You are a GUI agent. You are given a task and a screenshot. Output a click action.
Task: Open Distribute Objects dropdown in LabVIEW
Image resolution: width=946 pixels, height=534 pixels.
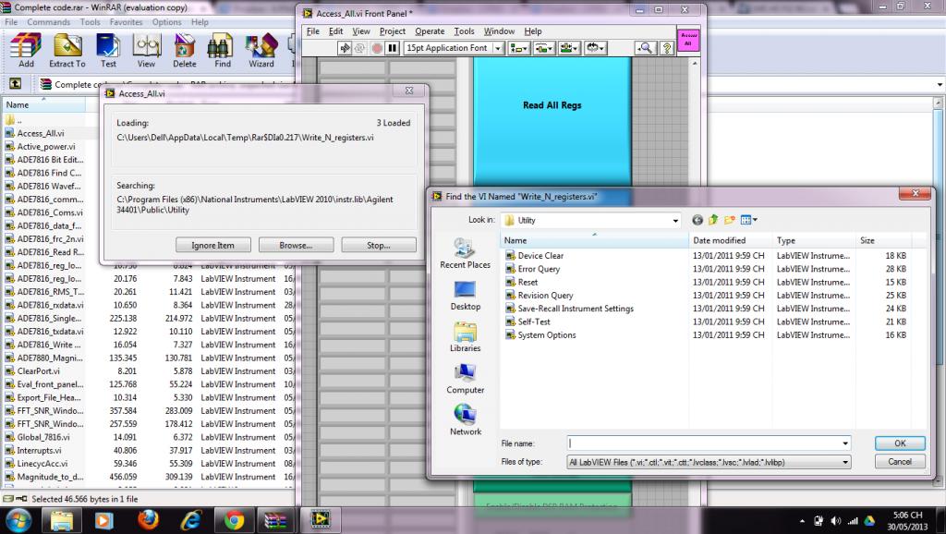[x=543, y=48]
